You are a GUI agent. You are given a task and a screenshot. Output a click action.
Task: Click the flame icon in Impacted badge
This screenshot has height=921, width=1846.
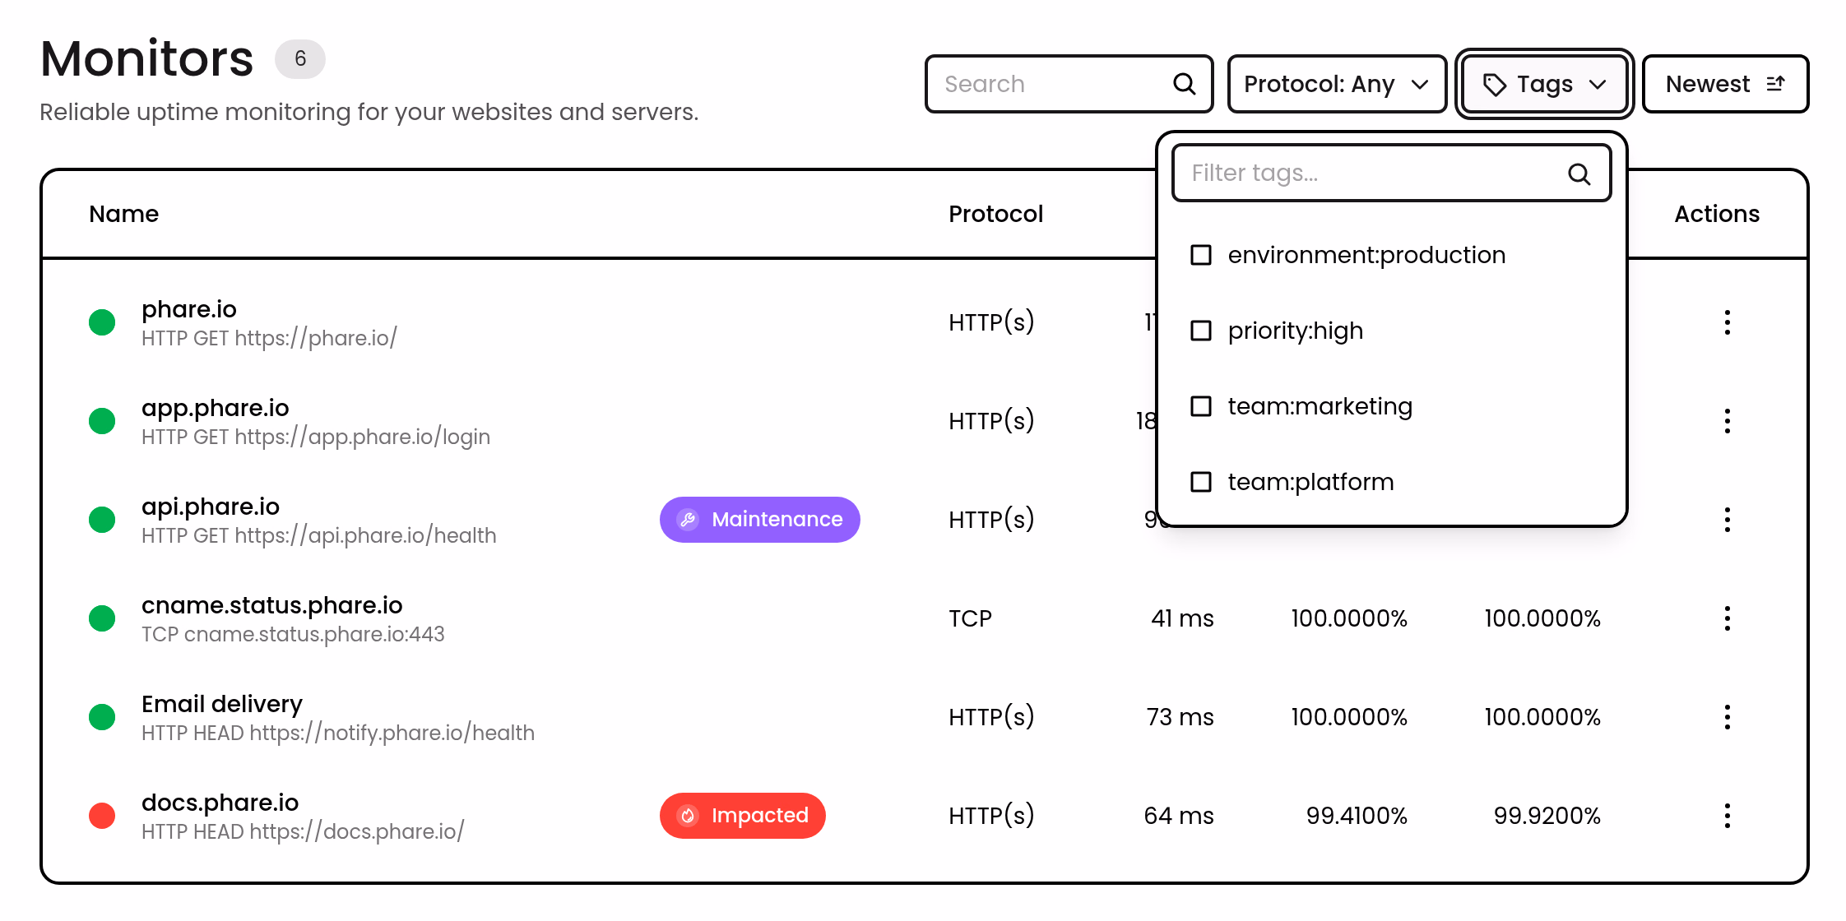point(688,816)
